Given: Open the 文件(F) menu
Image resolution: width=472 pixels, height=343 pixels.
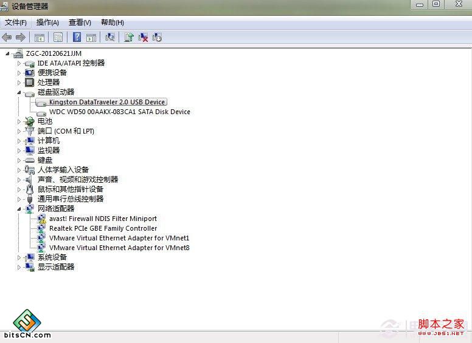Looking at the screenshot, I should tap(16, 22).
